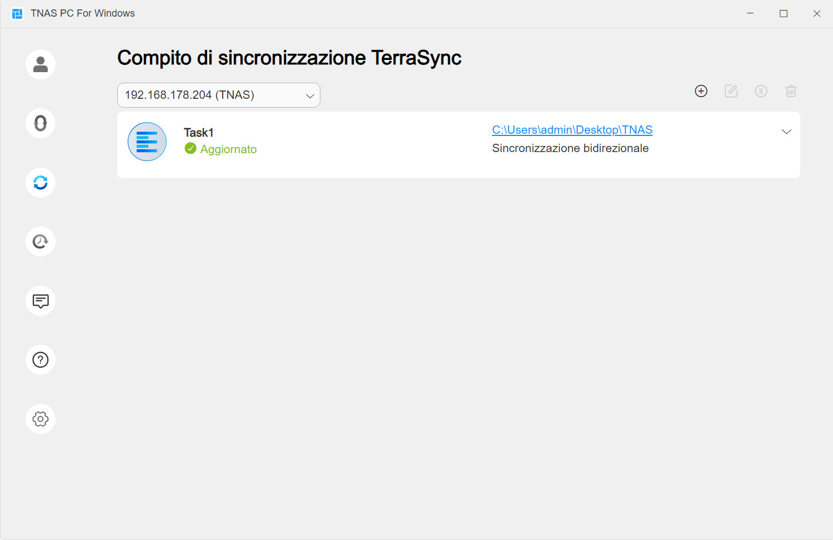
Task: Click the TNAS PC app icon in title bar
Action: pyautogui.click(x=17, y=13)
